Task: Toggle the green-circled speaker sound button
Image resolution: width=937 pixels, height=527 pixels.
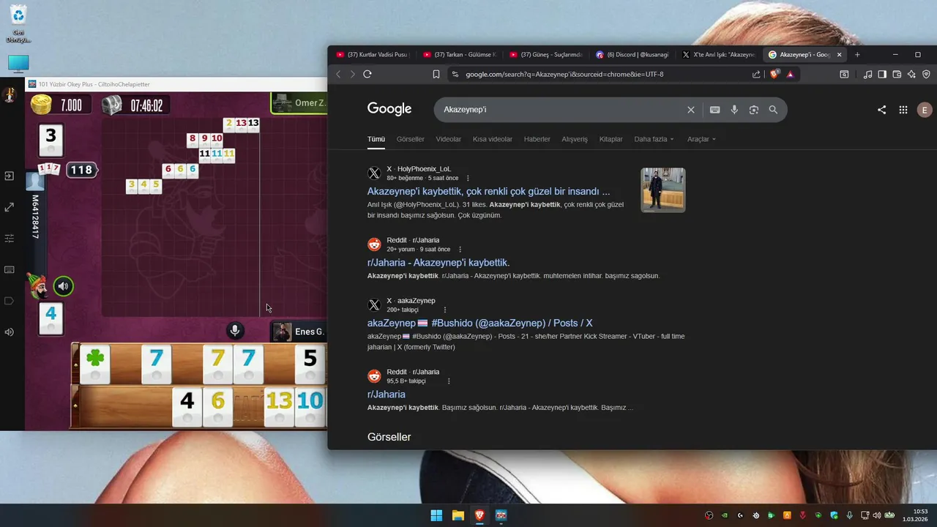Action: [64, 286]
